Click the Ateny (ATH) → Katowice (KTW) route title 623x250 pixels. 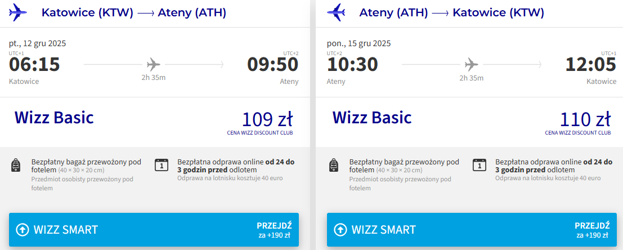click(x=451, y=12)
